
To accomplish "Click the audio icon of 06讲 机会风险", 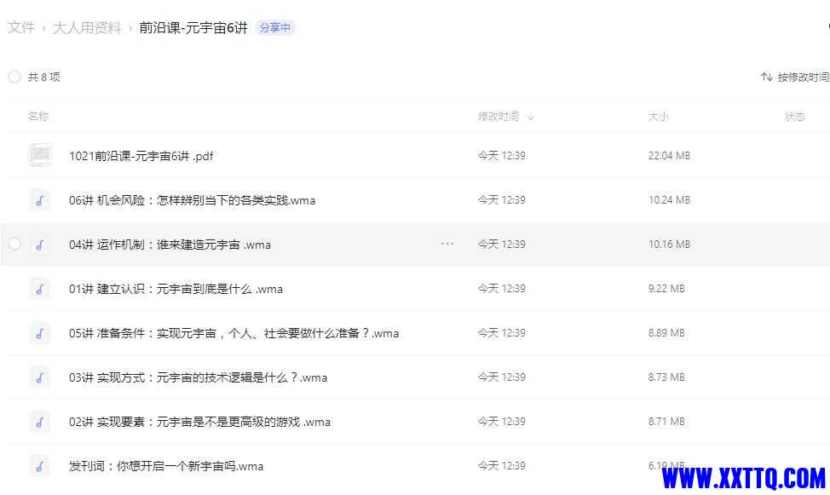I will [x=40, y=200].
